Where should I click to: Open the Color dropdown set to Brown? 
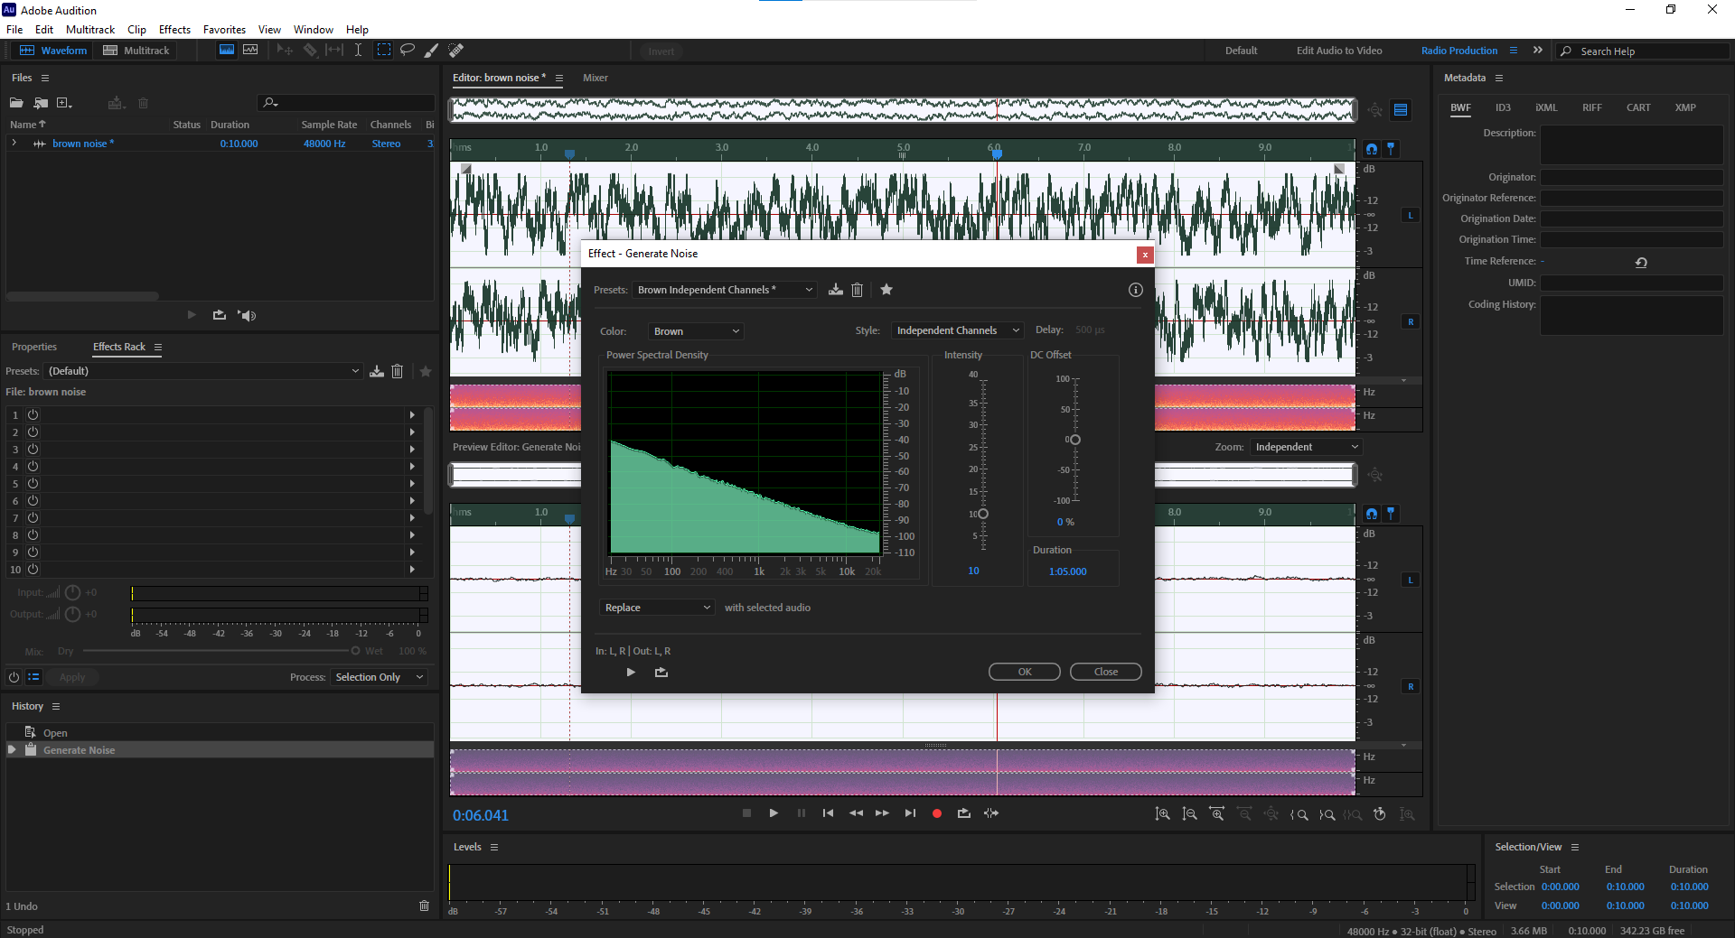(x=696, y=331)
